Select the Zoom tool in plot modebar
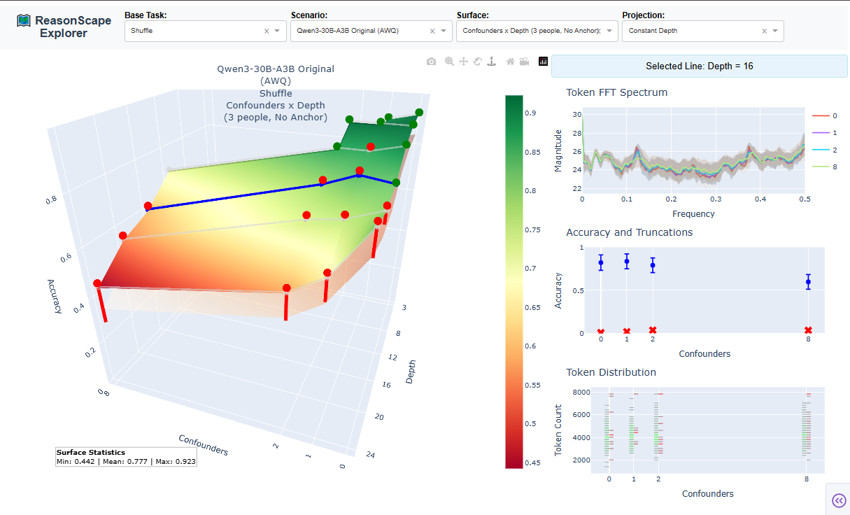The width and height of the screenshot is (850, 515). pyautogui.click(x=449, y=62)
